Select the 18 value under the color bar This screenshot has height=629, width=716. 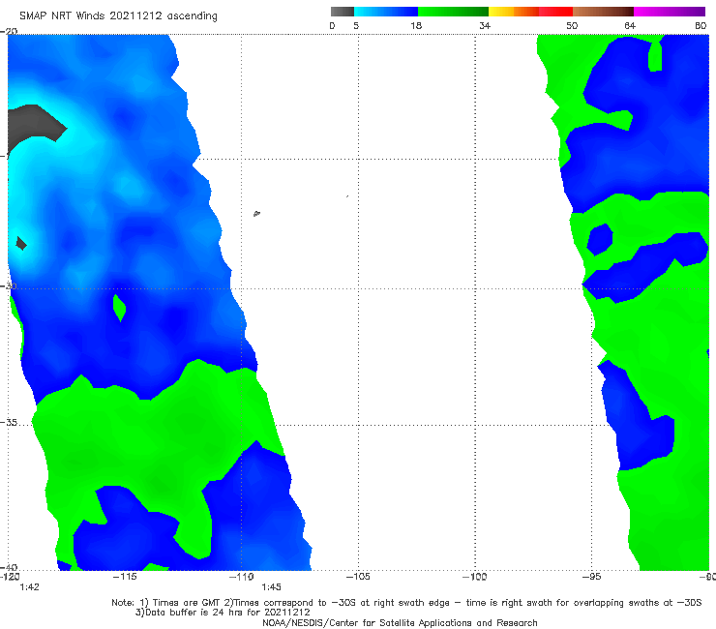416,25
